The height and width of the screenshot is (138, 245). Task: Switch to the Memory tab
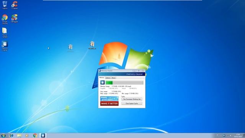click(102, 77)
